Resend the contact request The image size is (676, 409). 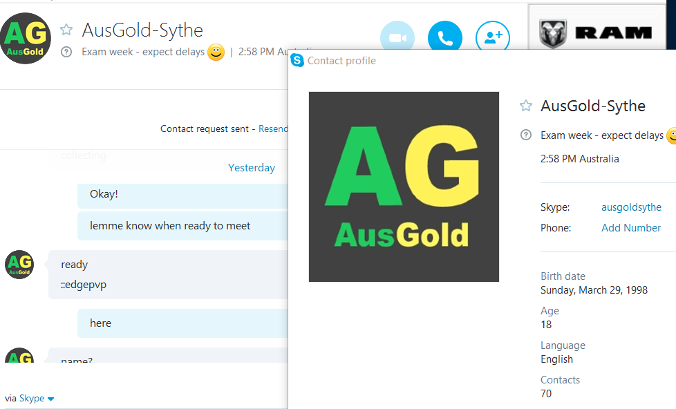[273, 129]
